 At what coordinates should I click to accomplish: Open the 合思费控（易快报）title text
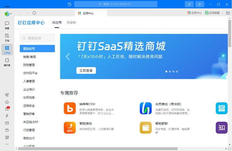(x=168, y=104)
